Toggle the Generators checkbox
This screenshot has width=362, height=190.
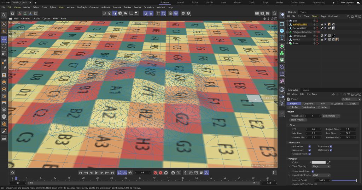pos(310,150)
